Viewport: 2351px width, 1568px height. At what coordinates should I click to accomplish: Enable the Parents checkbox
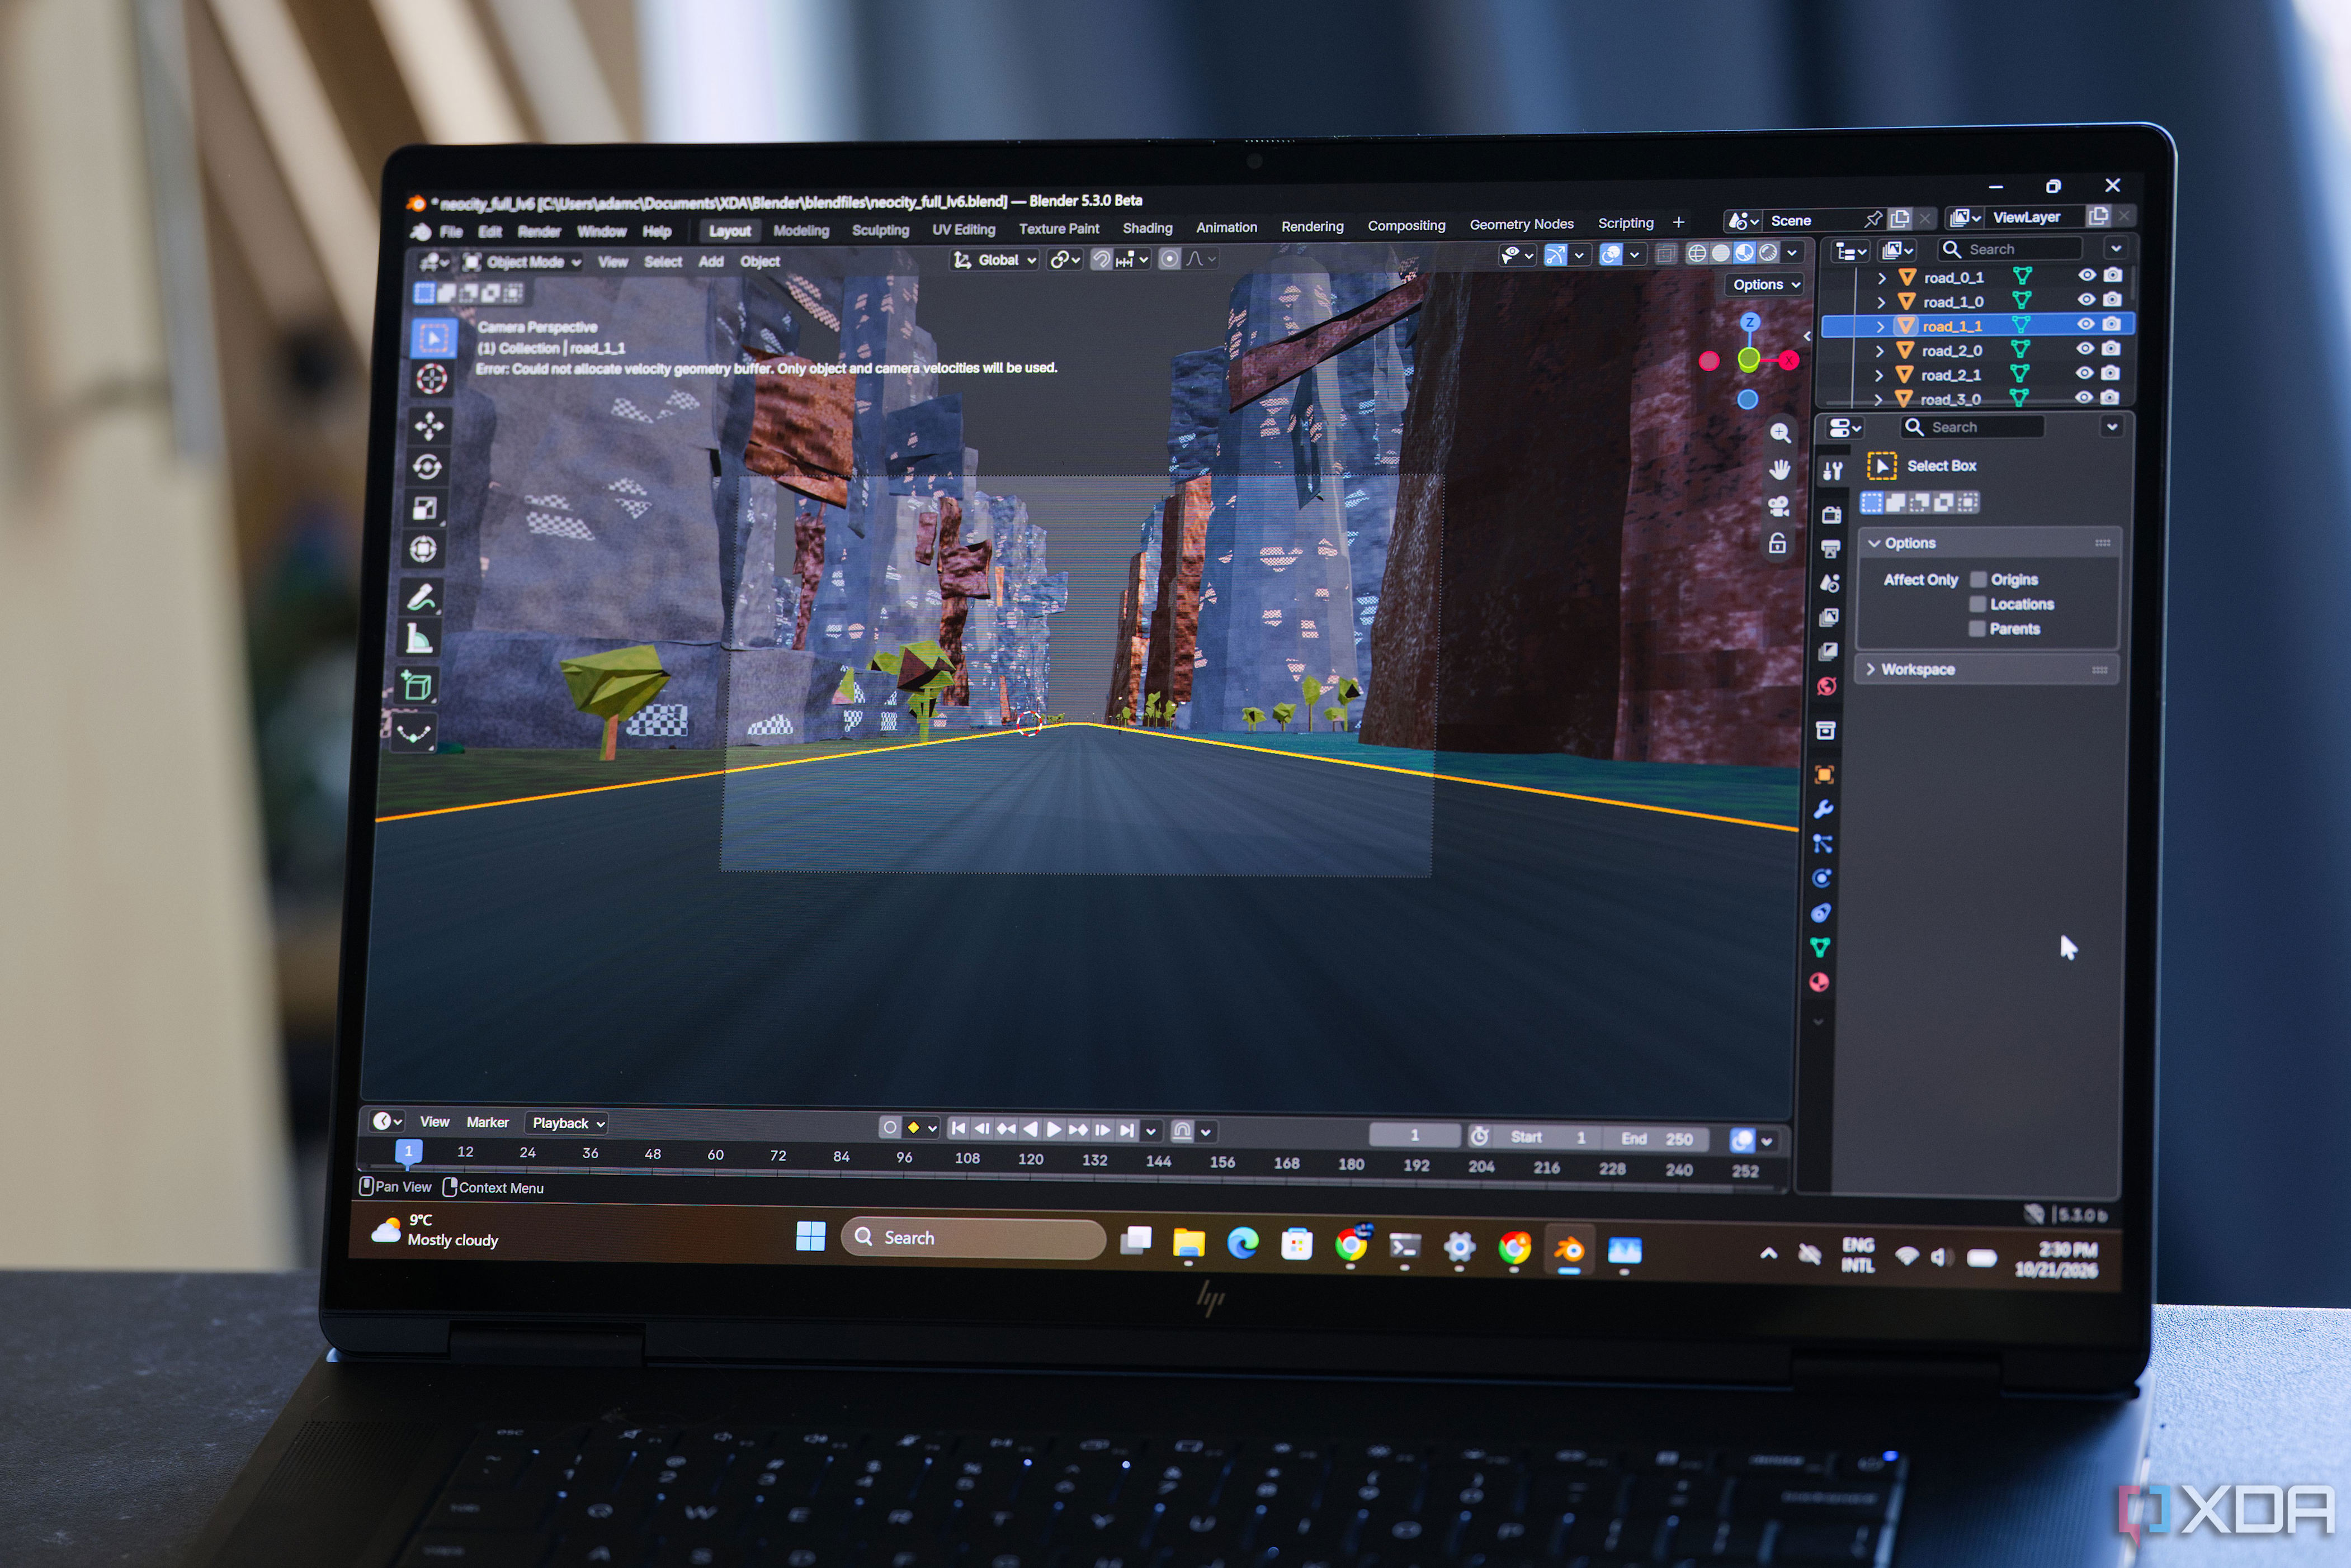[x=1976, y=629]
